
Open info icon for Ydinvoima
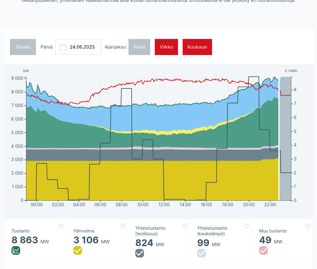[x=123, y=226]
